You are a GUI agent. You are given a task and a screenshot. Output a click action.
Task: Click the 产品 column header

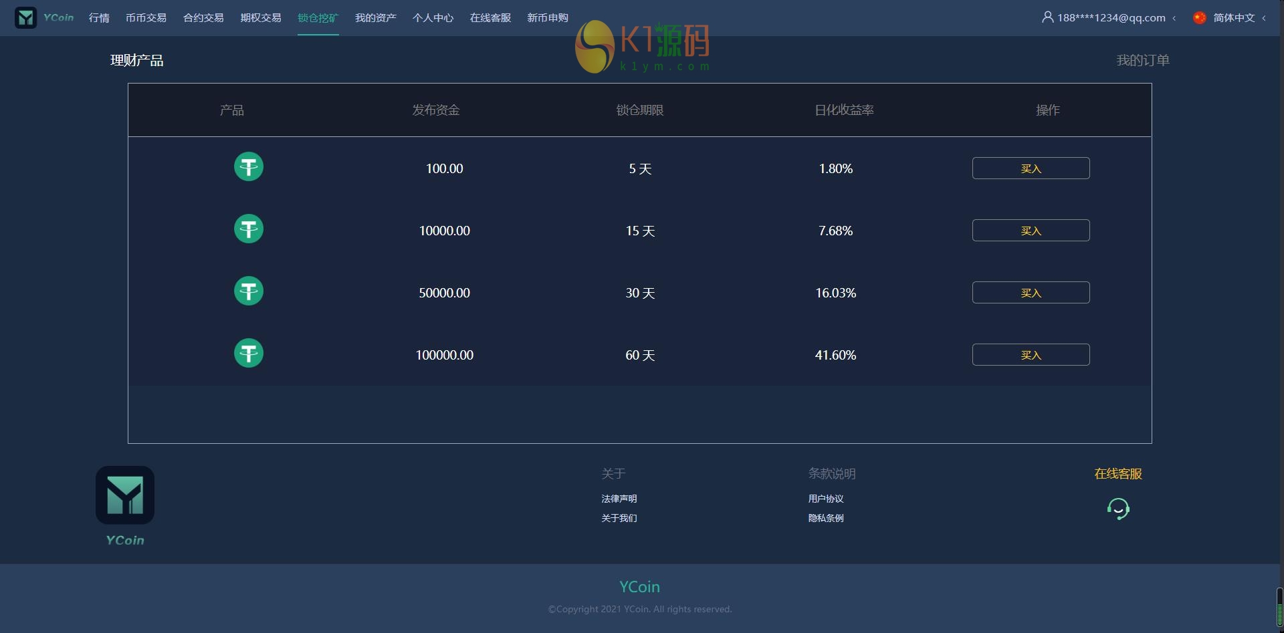pyautogui.click(x=232, y=110)
